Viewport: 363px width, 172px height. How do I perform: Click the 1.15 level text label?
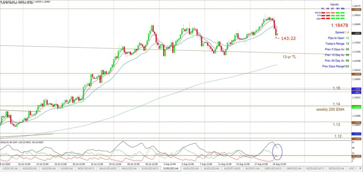tap(336, 88)
